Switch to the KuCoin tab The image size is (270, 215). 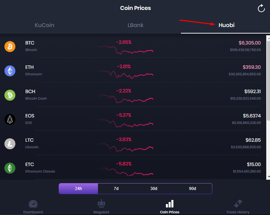coord(44,25)
